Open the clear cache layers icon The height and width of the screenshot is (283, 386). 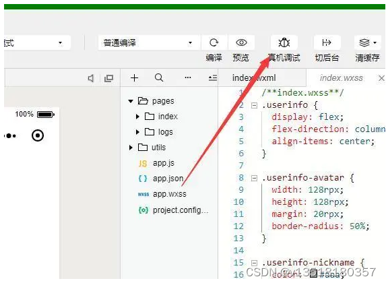(x=367, y=42)
